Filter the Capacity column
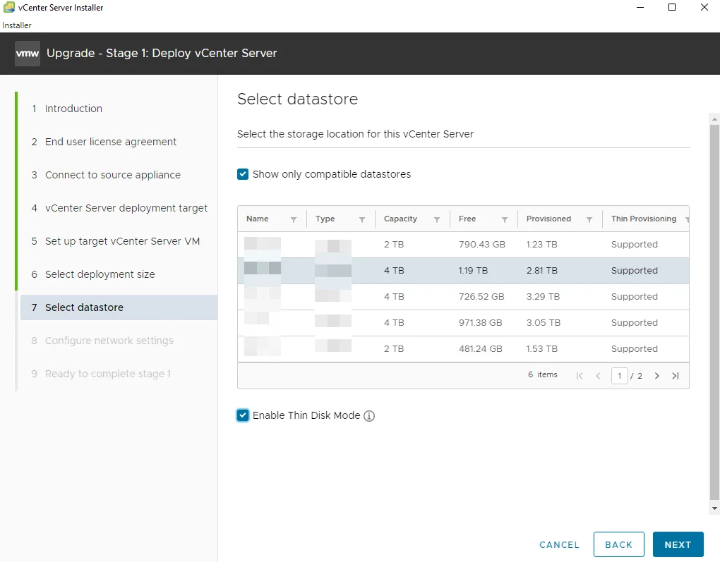The image size is (720, 562). point(437,219)
